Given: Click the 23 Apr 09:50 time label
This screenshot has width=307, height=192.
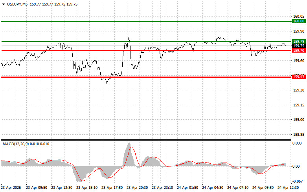Looking at the screenshot, I should click(37, 188).
